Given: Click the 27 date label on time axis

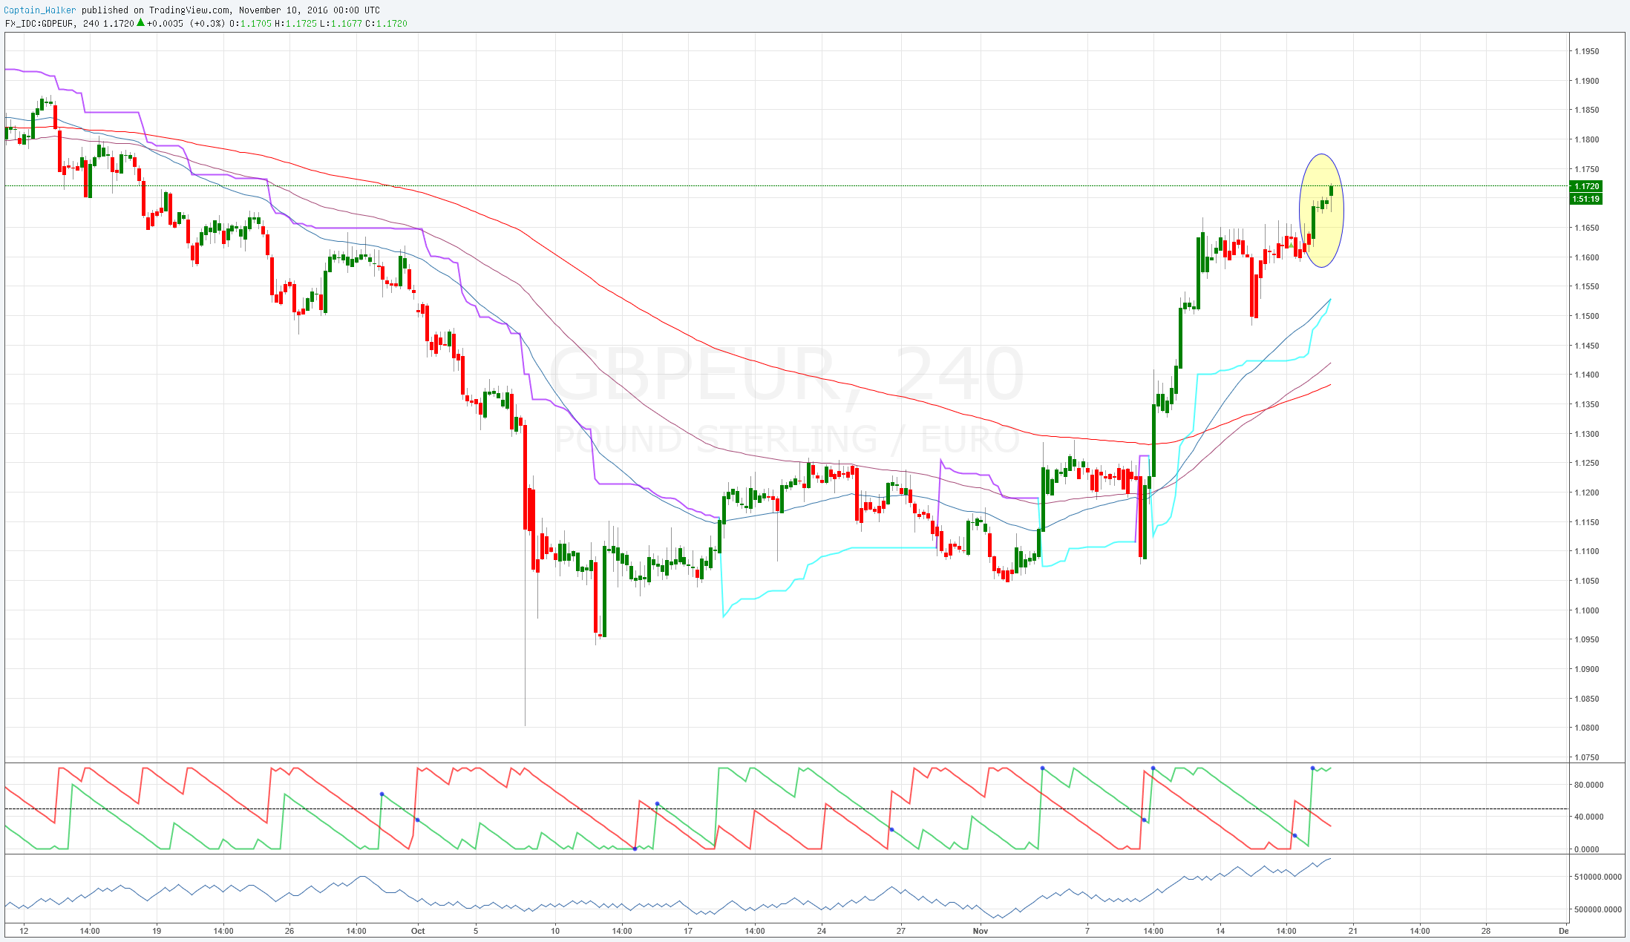Looking at the screenshot, I should tap(901, 931).
